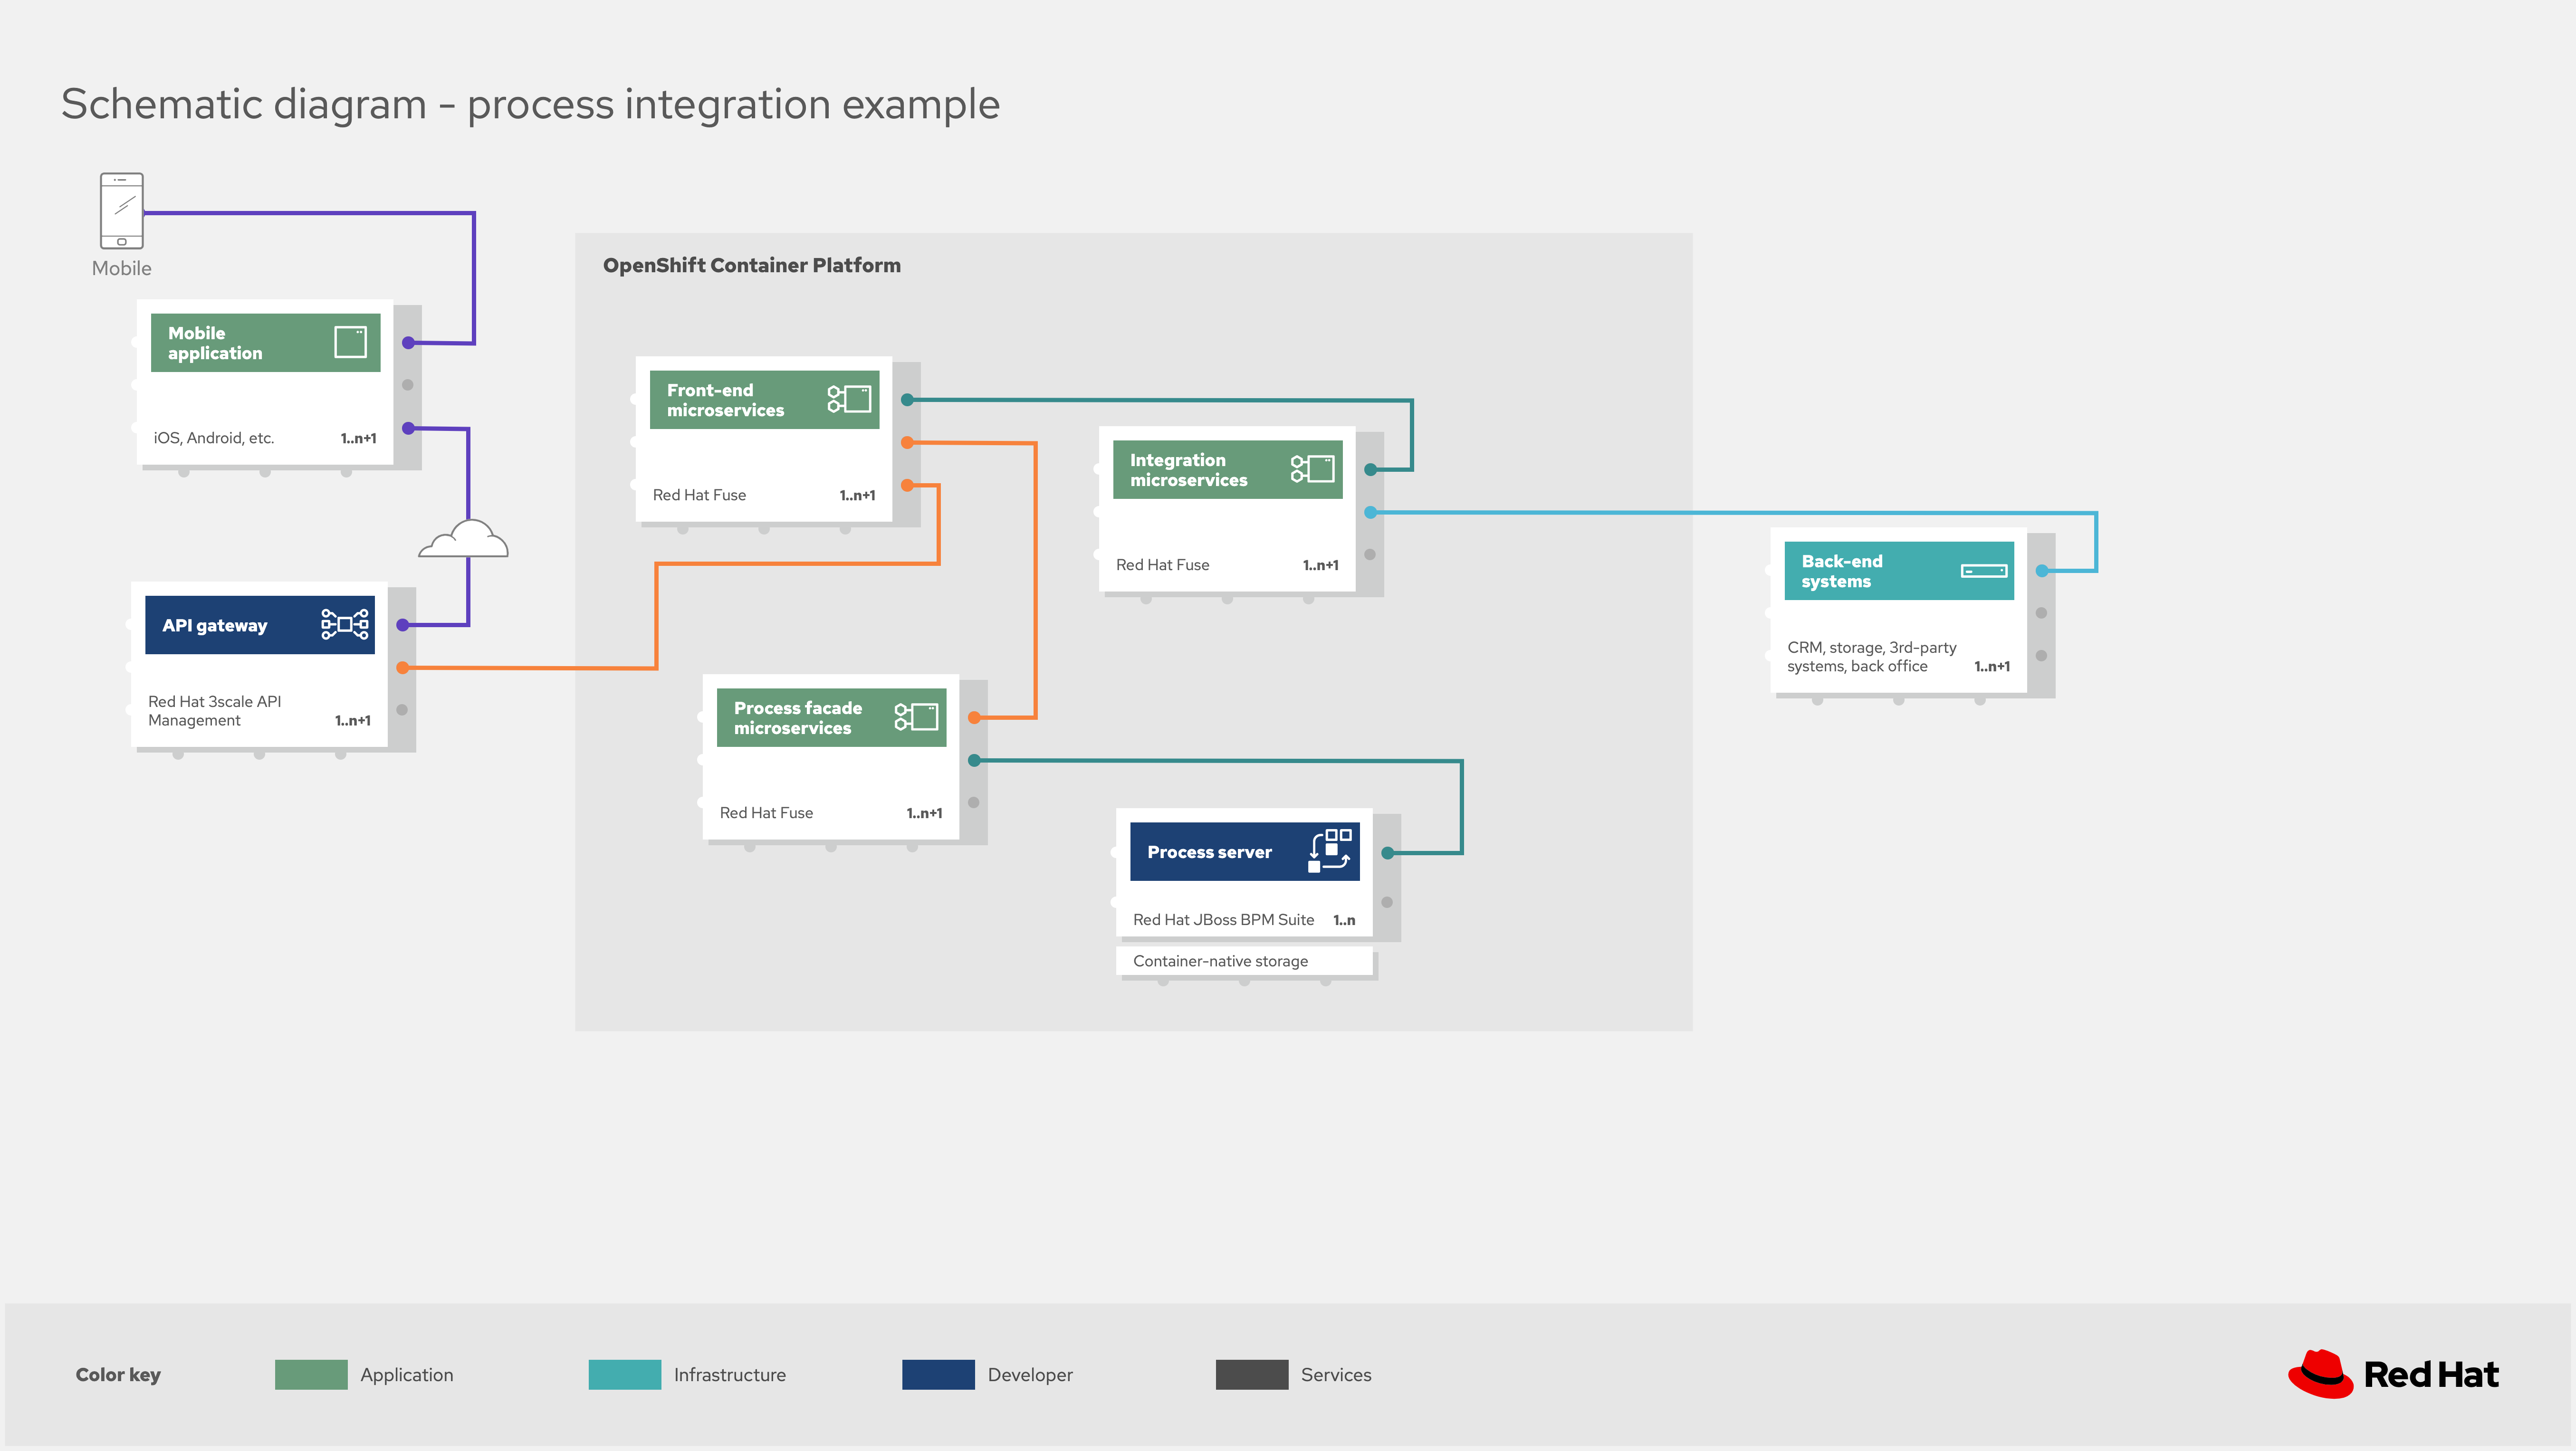Viewport: 2576px width, 1451px height.
Task: Click the Integration microservices component icon
Action: 1312,469
